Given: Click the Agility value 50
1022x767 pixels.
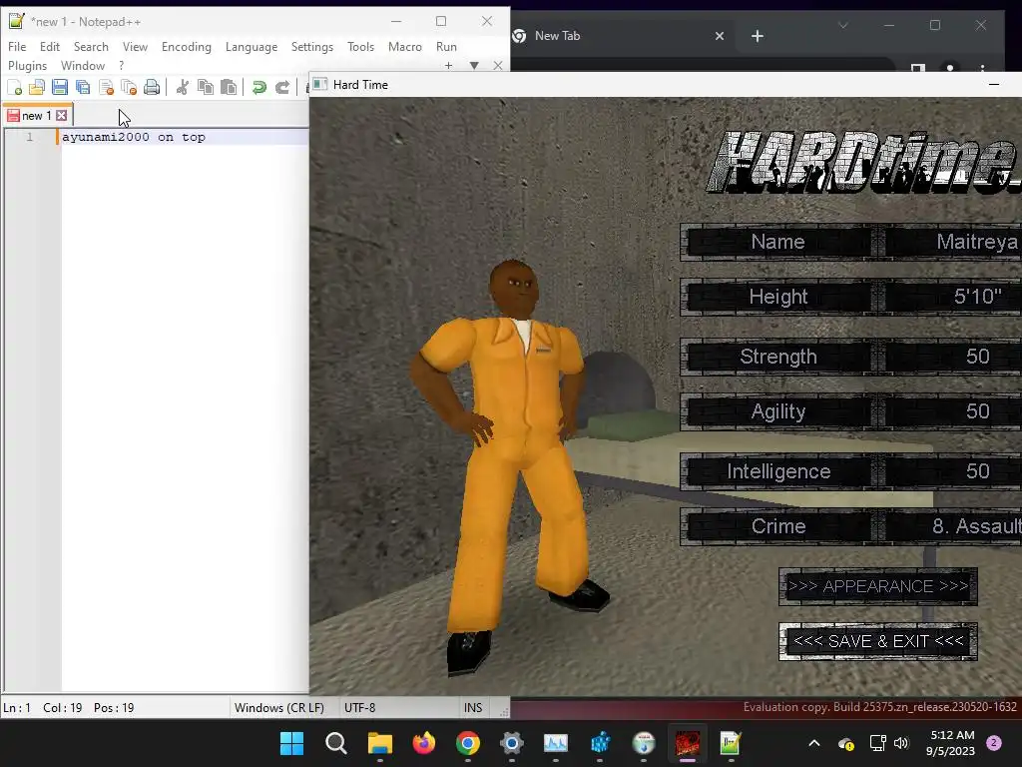Looking at the screenshot, I should coord(978,410).
